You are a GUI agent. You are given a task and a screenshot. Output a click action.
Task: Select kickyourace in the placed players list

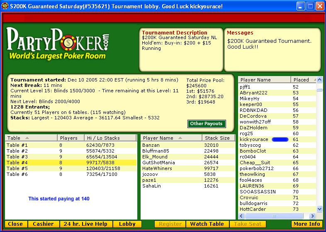pyautogui.click(x=254, y=139)
